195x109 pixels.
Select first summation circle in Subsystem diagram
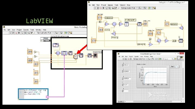tap(114, 24)
